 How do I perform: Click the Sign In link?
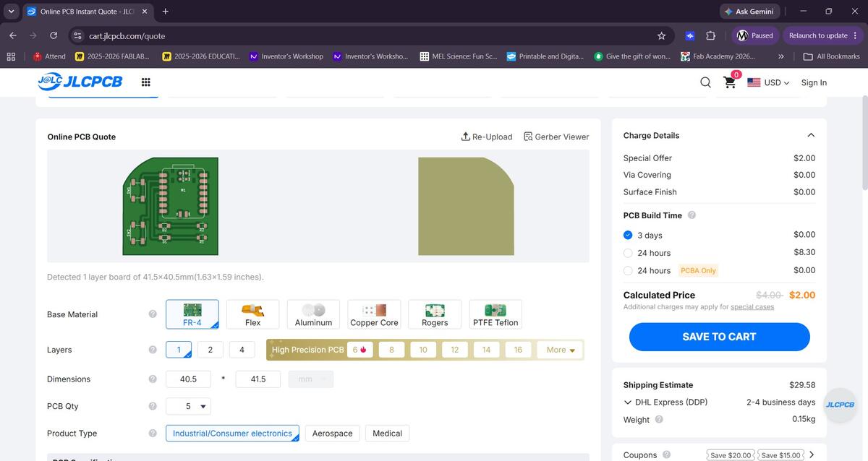coord(814,82)
